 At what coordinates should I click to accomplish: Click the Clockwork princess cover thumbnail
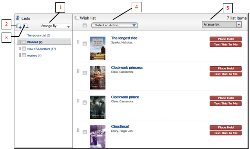point(98,78)
